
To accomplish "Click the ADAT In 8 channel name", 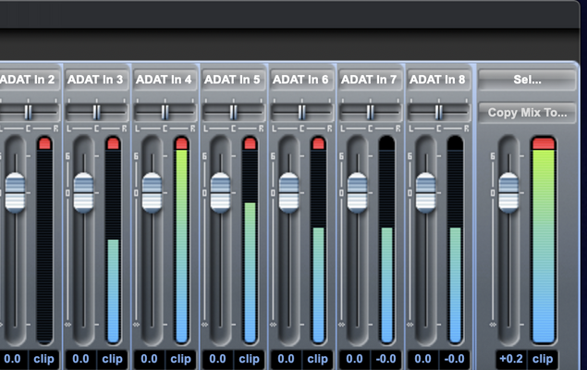I will (439, 80).
